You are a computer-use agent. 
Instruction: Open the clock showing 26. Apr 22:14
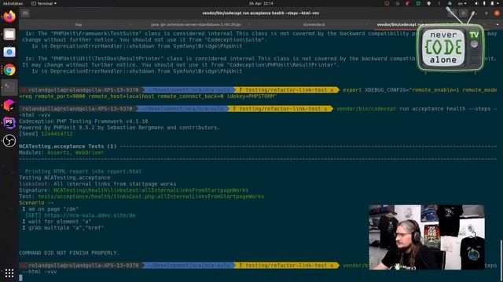tap(261, 3)
